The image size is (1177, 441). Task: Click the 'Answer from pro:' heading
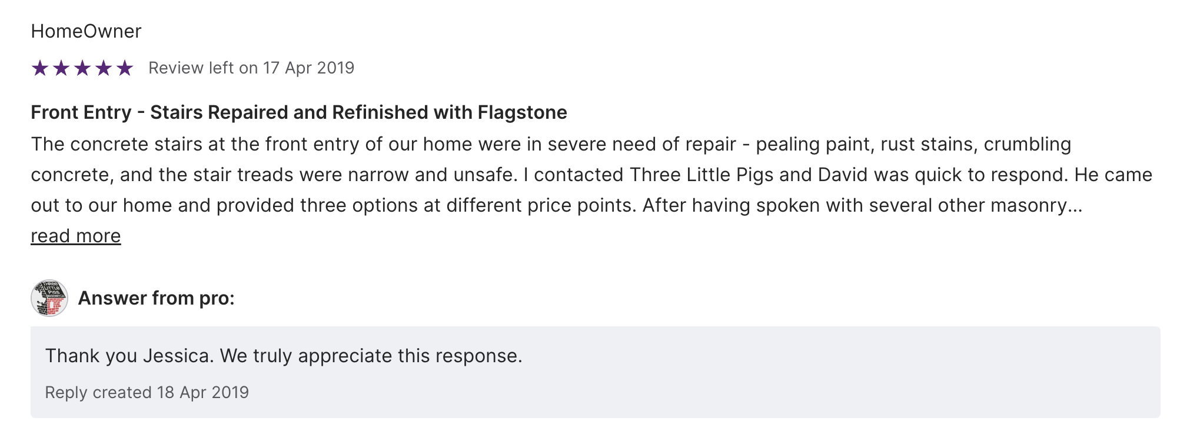coord(157,298)
